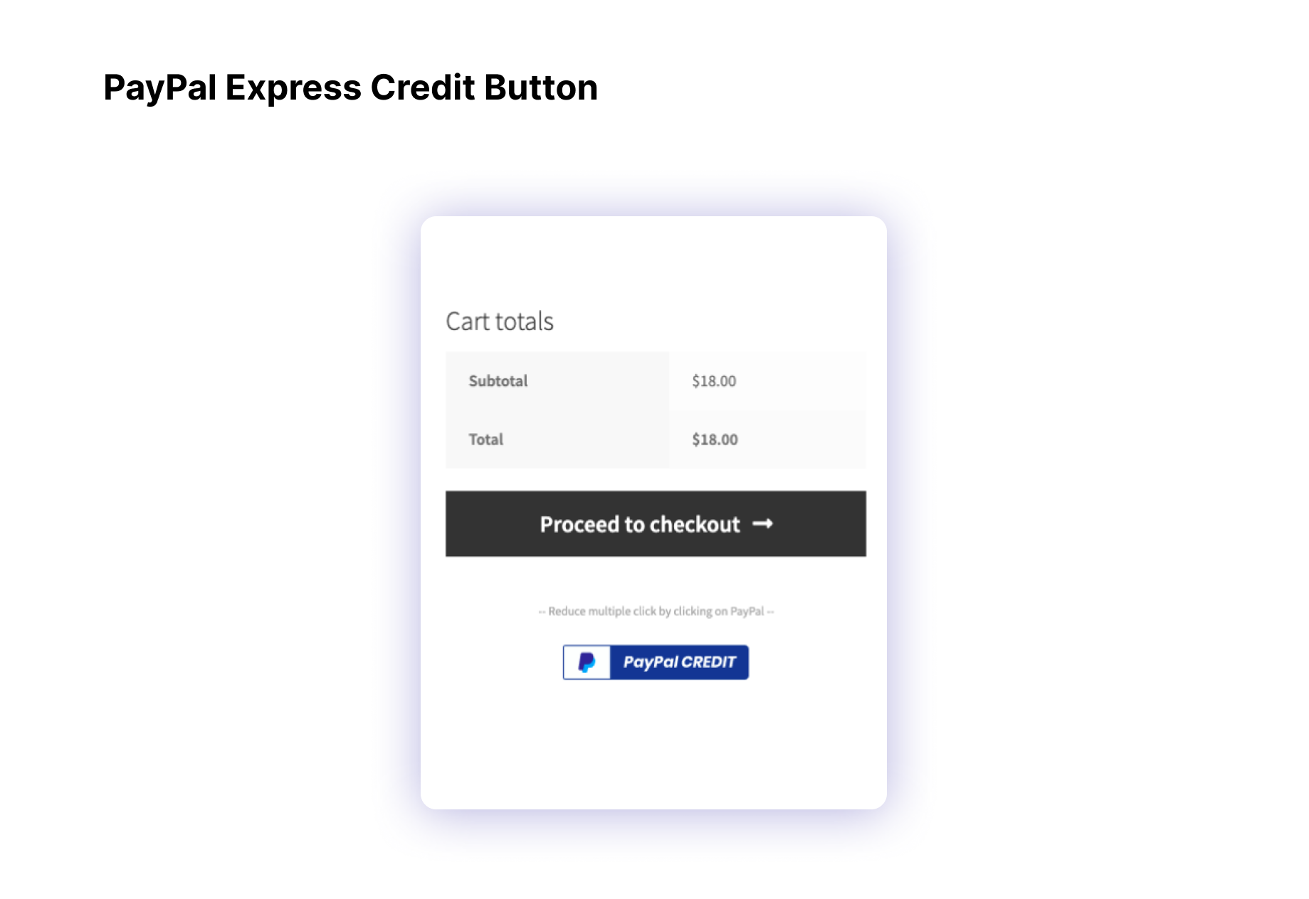Click the Subtotal row label
1309x899 pixels.
(x=498, y=381)
